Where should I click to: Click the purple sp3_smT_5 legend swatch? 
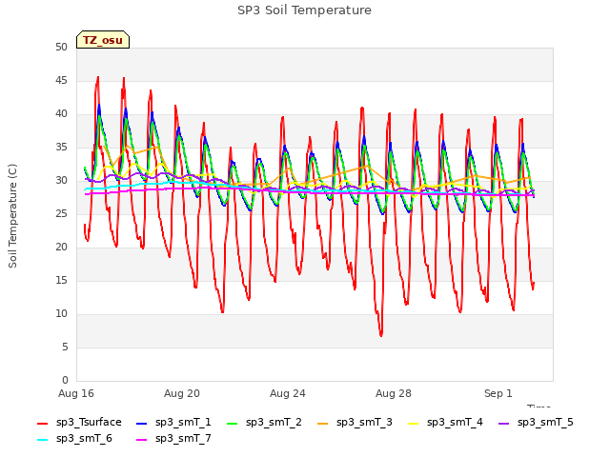(x=504, y=423)
